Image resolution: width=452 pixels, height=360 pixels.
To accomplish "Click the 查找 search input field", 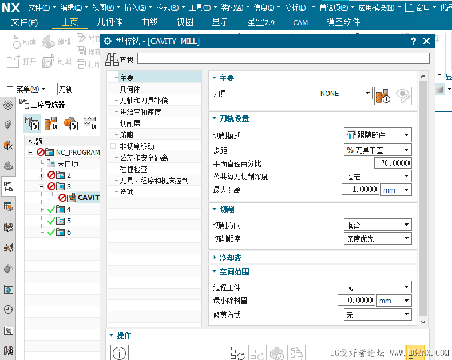I will pos(283,58).
